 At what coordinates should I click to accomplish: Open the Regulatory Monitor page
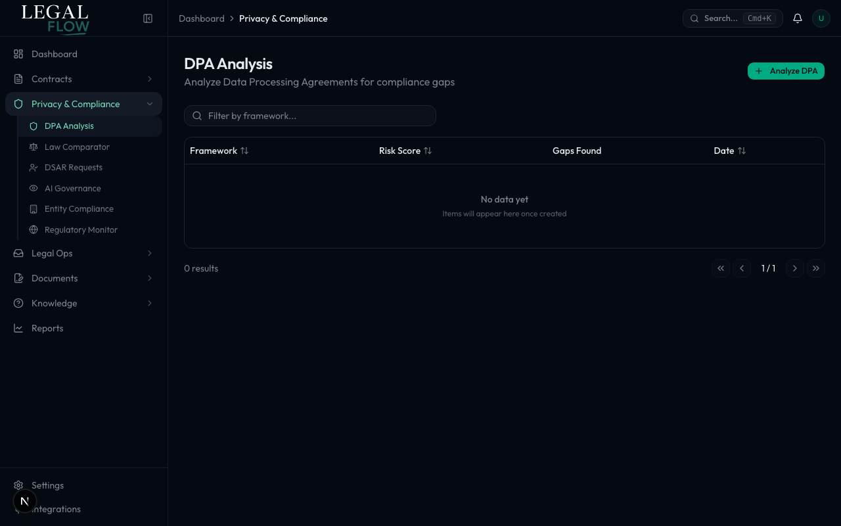[x=81, y=229]
